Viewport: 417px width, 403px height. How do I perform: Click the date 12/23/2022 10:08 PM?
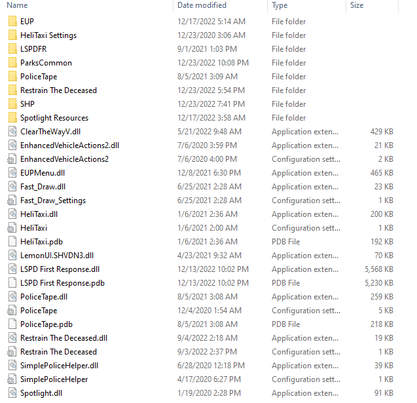coord(213,63)
